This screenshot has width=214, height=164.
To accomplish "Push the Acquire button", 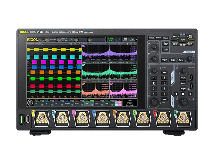I will pyautogui.click(x=183, y=78).
